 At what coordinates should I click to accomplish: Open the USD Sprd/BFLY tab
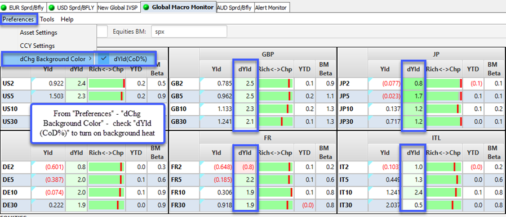click(x=72, y=7)
